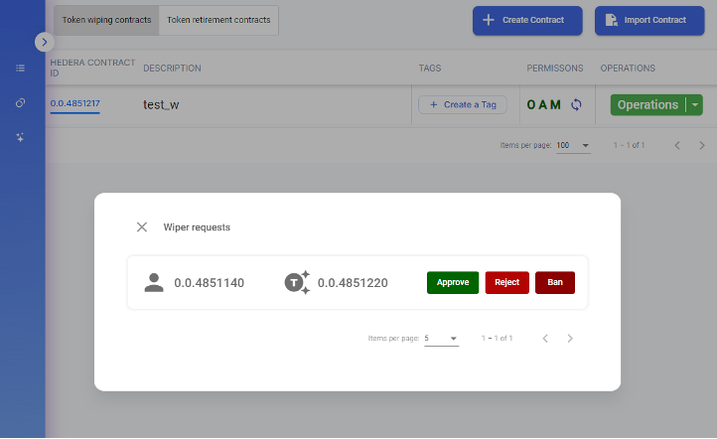Open the list icon in sidebar
The image size is (717, 439).
pos(20,69)
